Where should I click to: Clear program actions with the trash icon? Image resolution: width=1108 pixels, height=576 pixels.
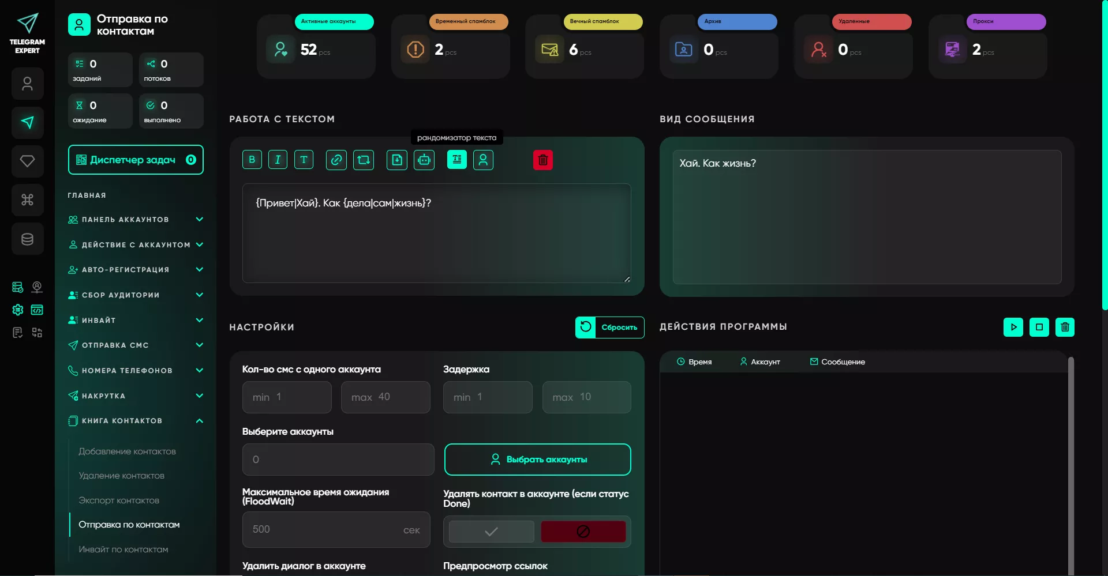point(1065,327)
